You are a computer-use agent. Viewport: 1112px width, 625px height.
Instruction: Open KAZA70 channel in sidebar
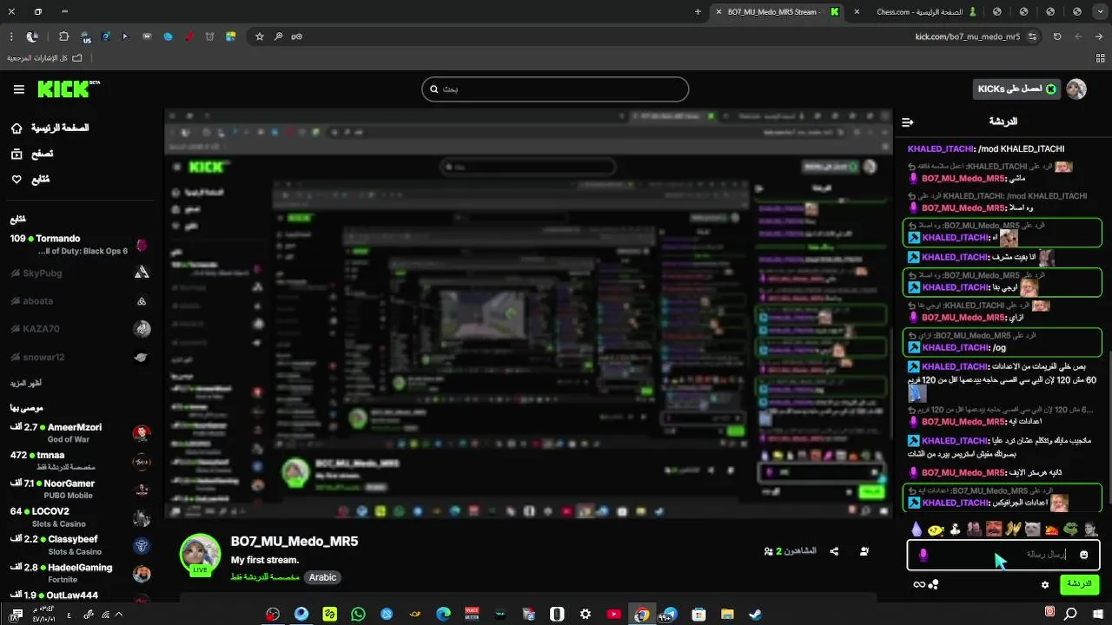pos(80,329)
